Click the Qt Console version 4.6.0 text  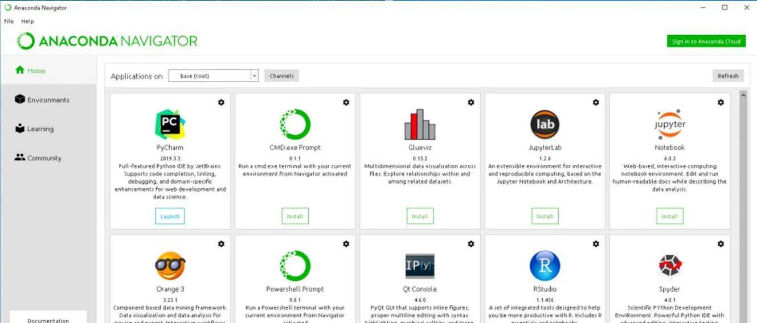click(420, 300)
